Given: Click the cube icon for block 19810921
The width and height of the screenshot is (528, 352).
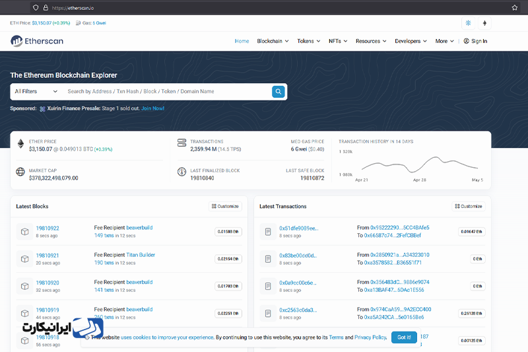Looking at the screenshot, I should coord(24,259).
